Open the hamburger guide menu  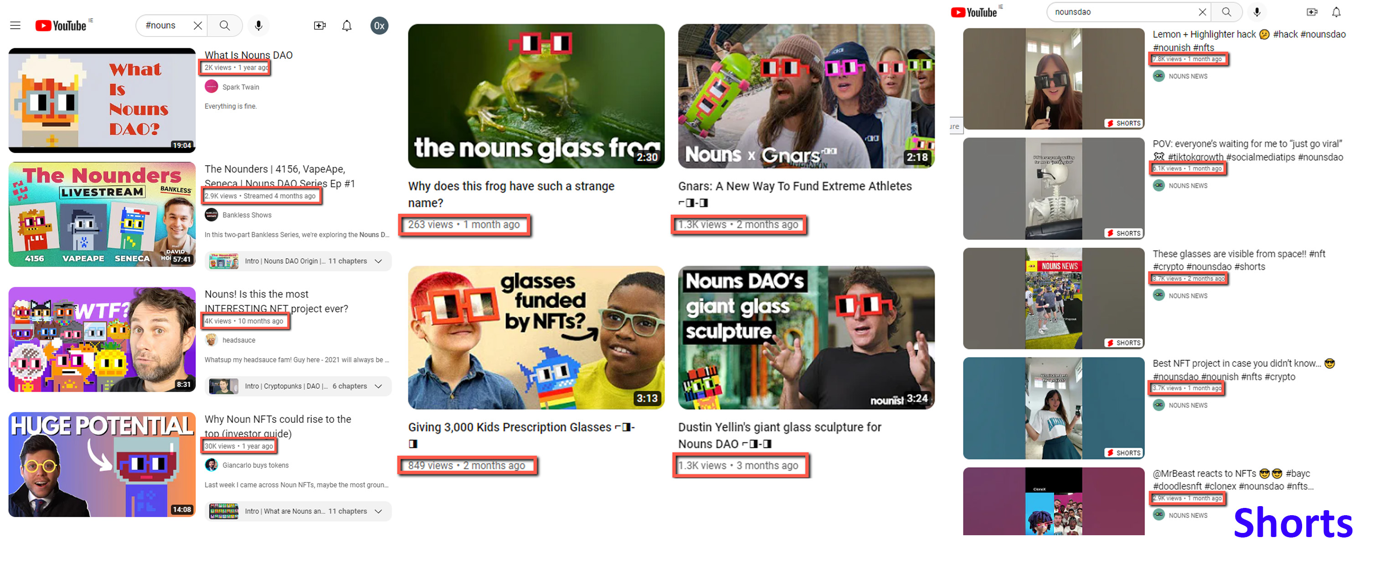click(15, 25)
